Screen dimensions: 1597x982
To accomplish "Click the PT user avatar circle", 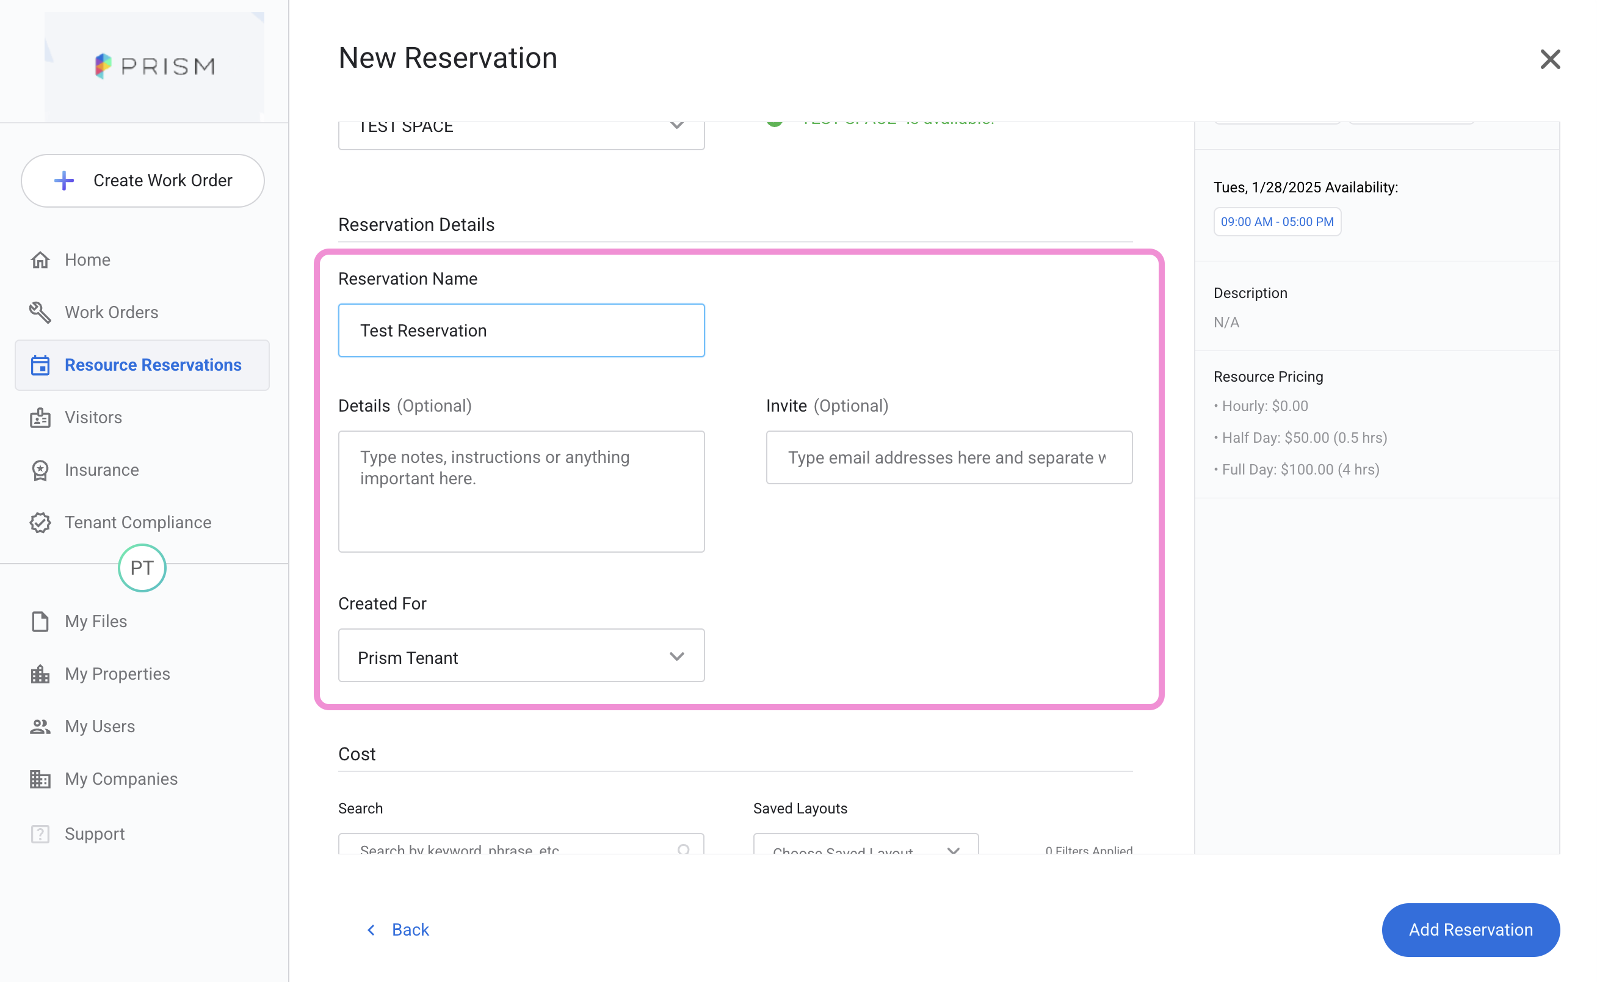I will (142, 569).
